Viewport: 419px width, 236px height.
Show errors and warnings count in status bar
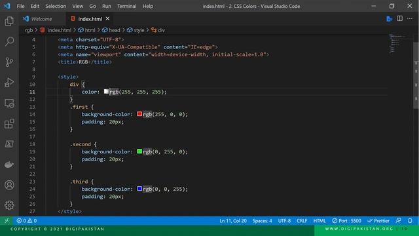tap(27, 221)
